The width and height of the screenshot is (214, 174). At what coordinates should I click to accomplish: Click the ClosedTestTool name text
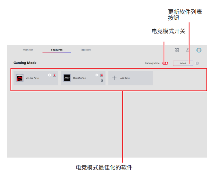tap(79, 78)
